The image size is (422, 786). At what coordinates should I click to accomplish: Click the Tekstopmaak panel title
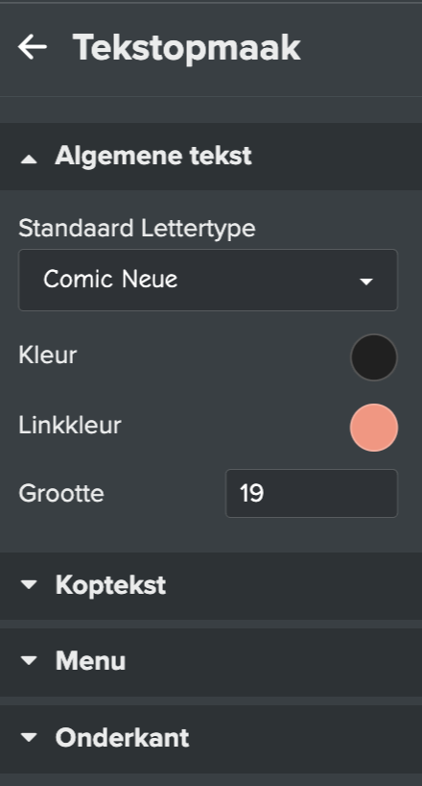click(x=187, y=48)
